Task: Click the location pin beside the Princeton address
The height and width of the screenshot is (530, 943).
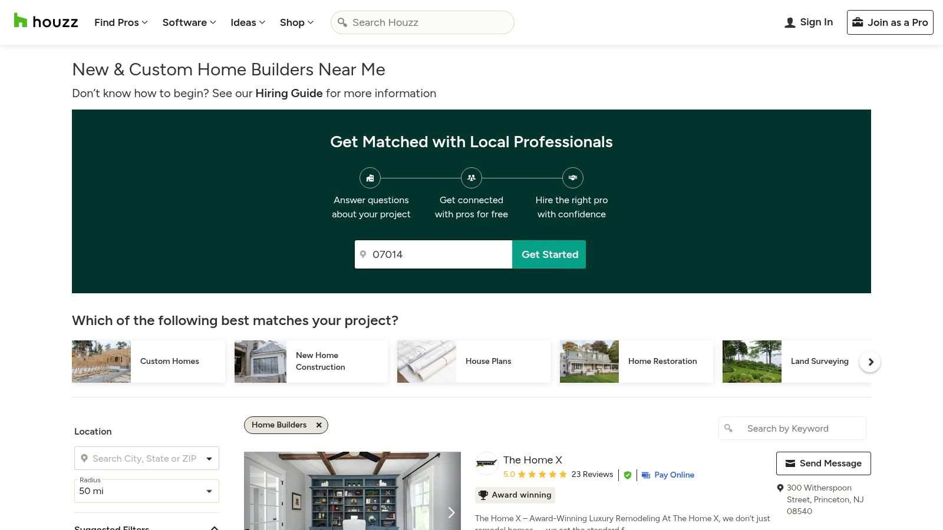Action: (780, 488)
